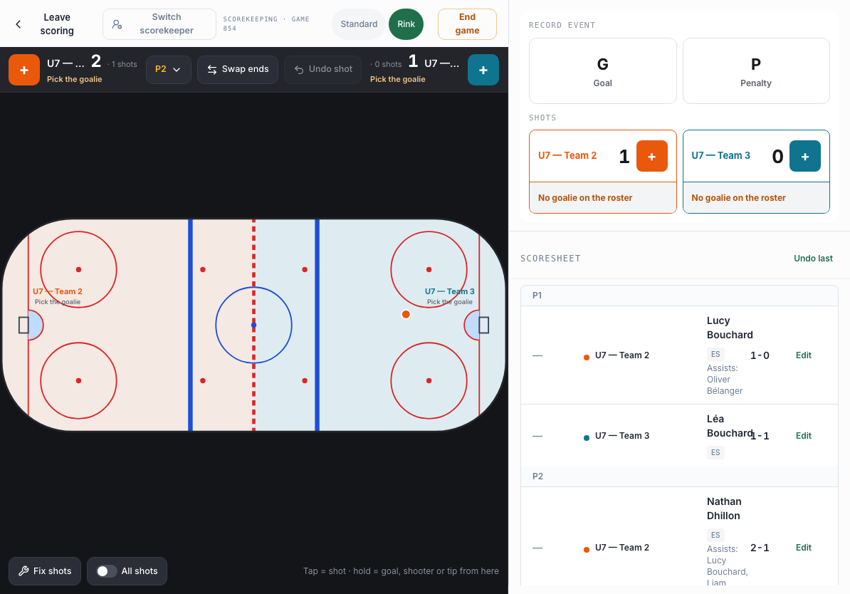Click No goalie on the roster under Team 2

[x=585, y=197]
